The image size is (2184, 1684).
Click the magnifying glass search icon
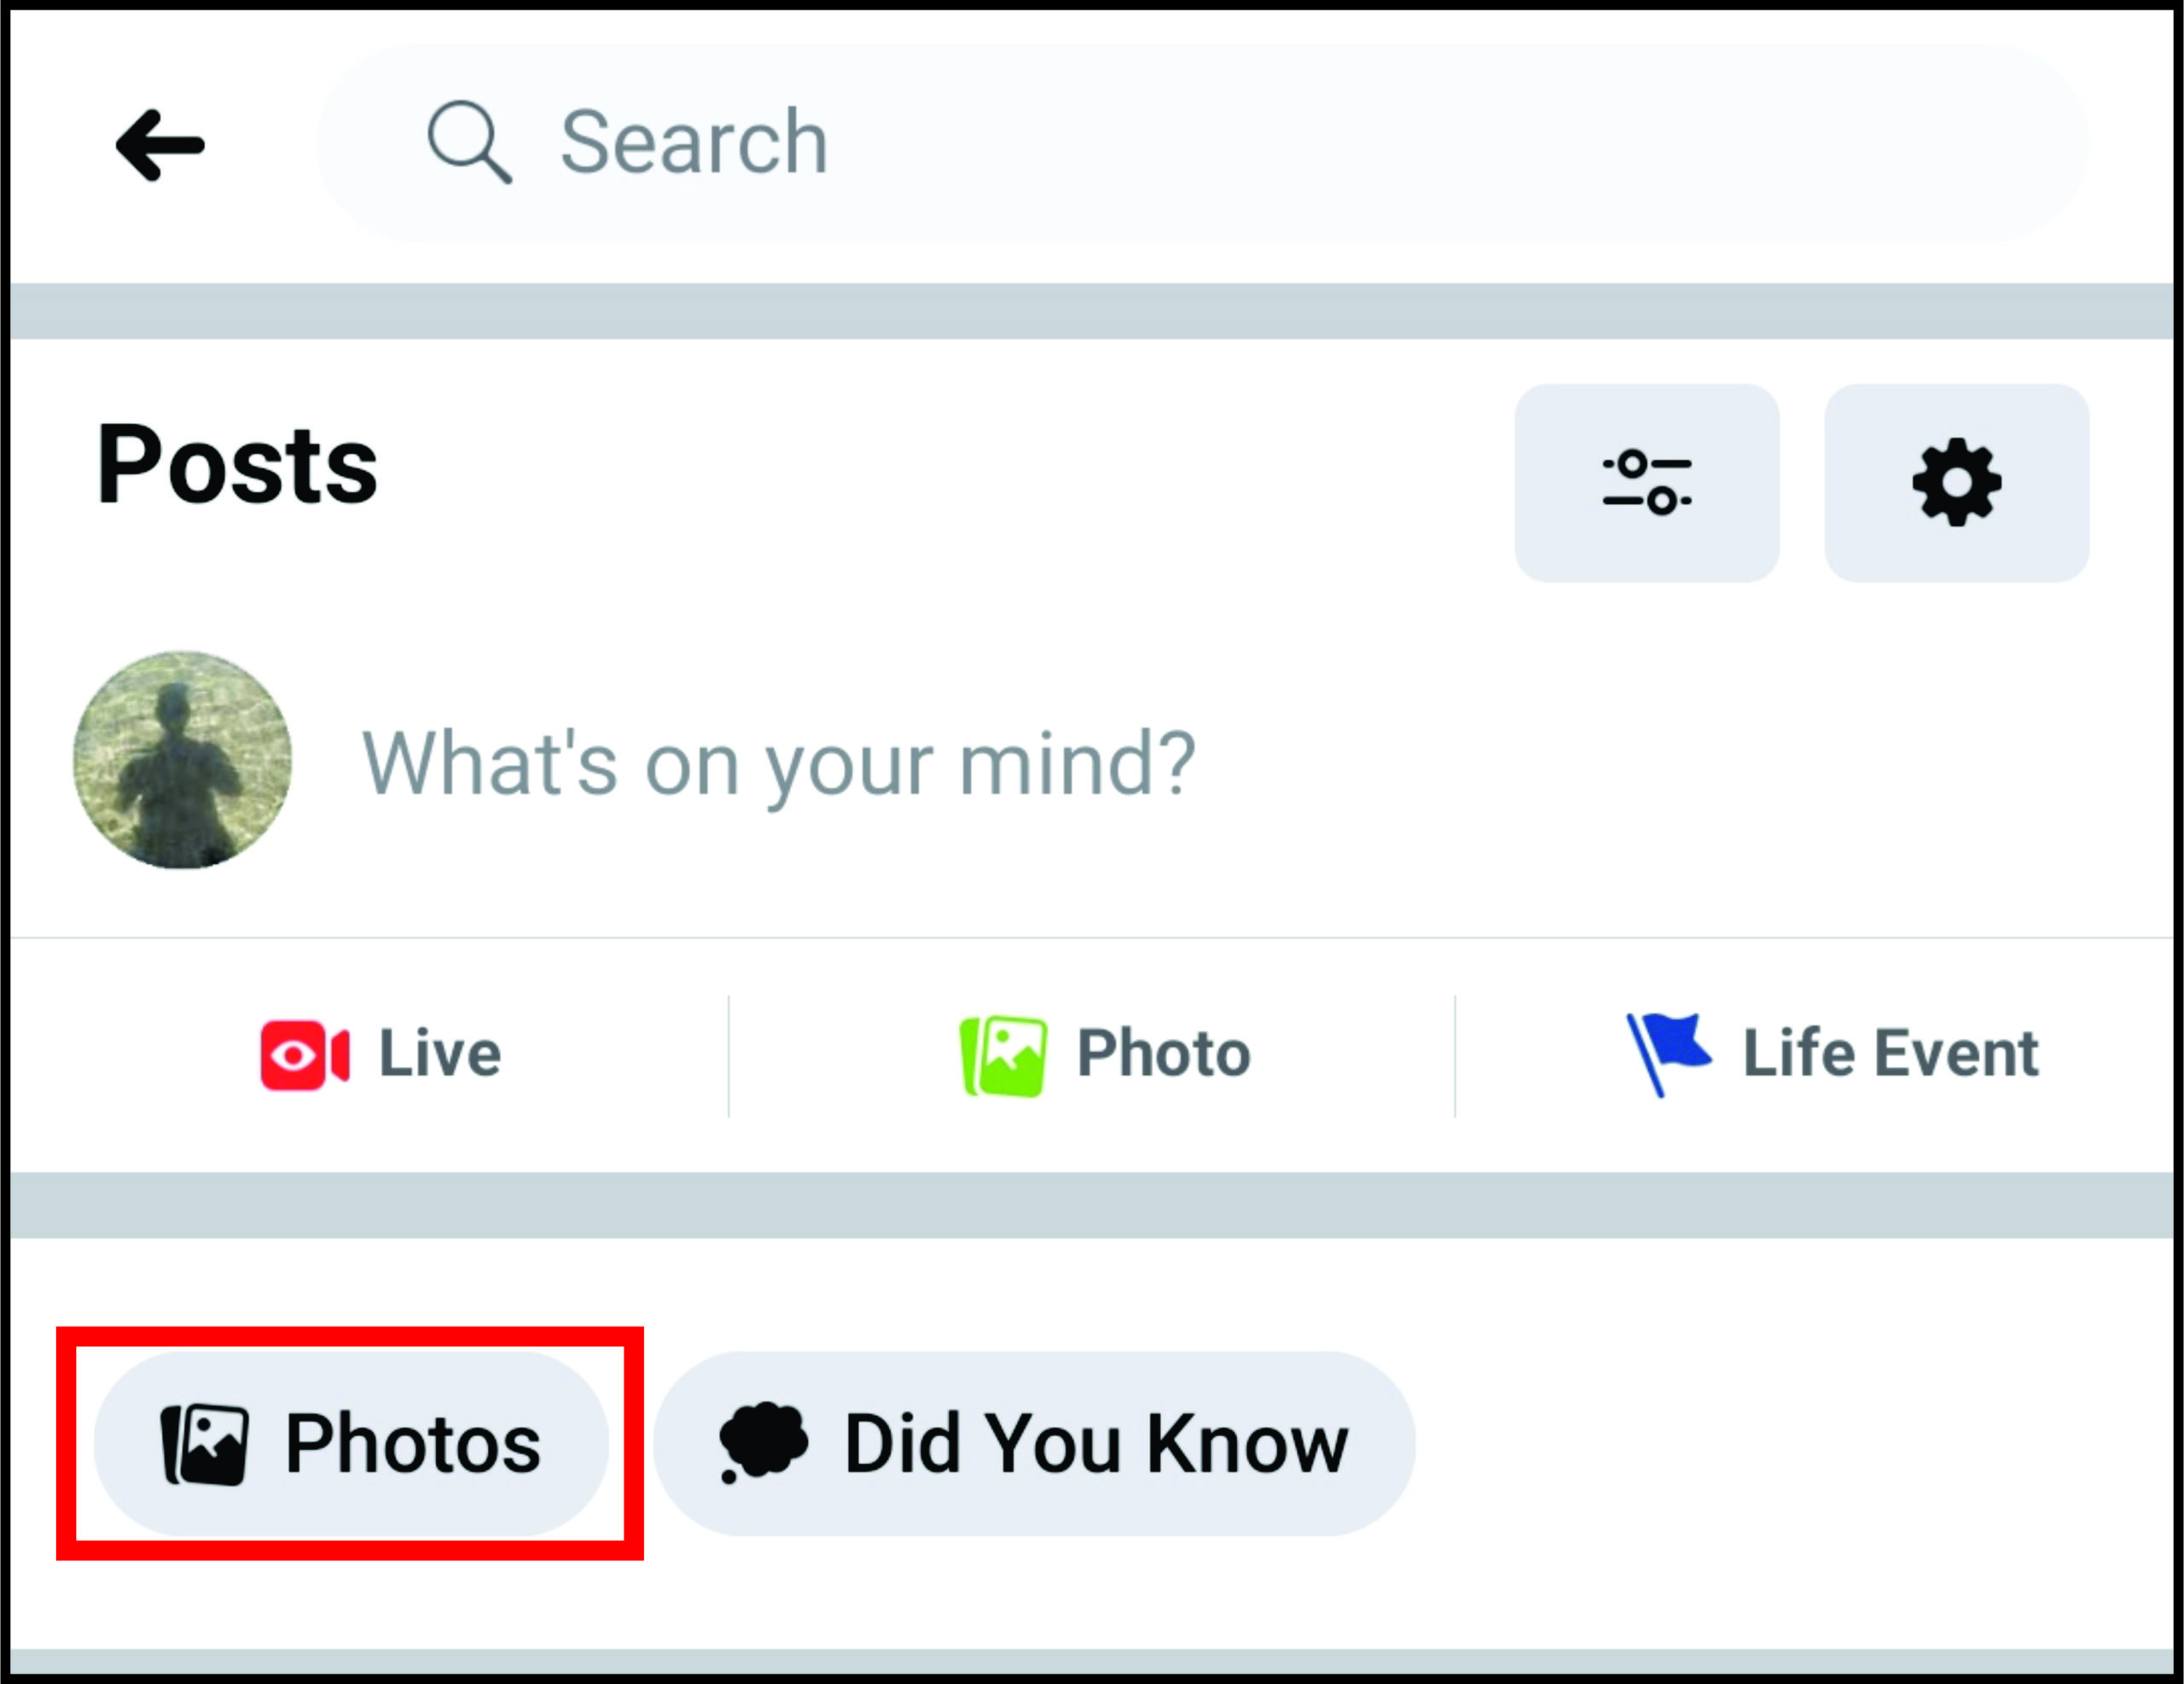point(468,142)
